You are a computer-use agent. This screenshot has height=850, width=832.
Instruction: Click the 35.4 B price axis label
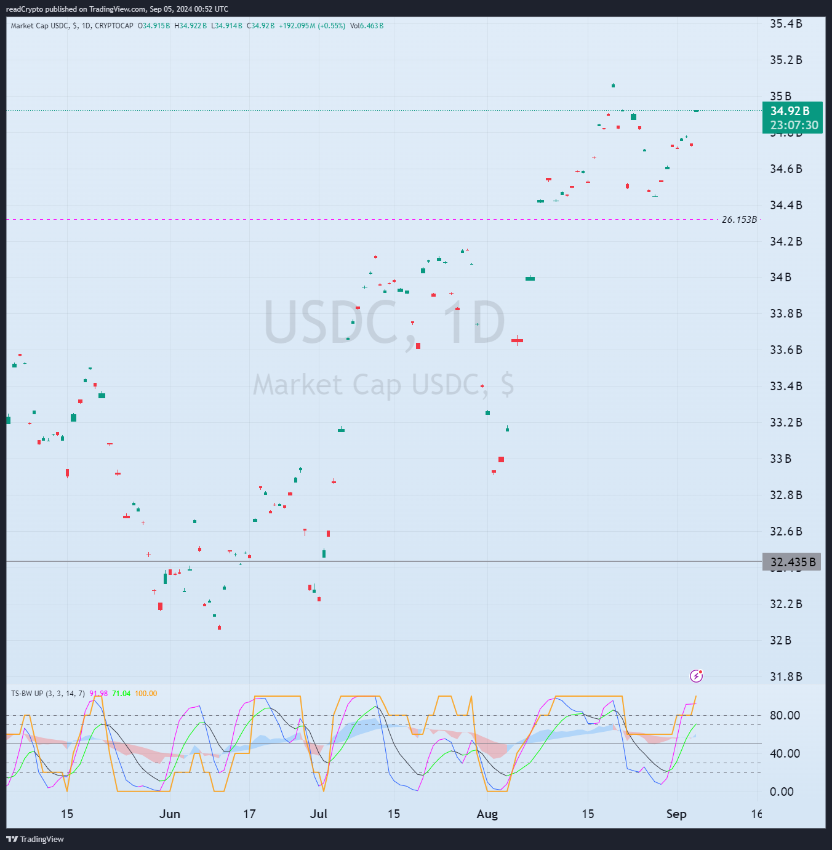point(786,24)
